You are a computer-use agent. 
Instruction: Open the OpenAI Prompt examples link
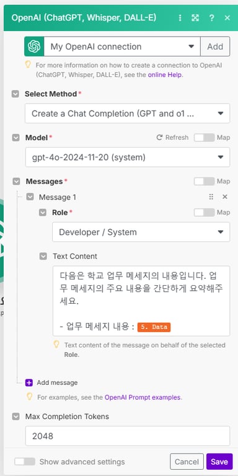pos(143,397)
